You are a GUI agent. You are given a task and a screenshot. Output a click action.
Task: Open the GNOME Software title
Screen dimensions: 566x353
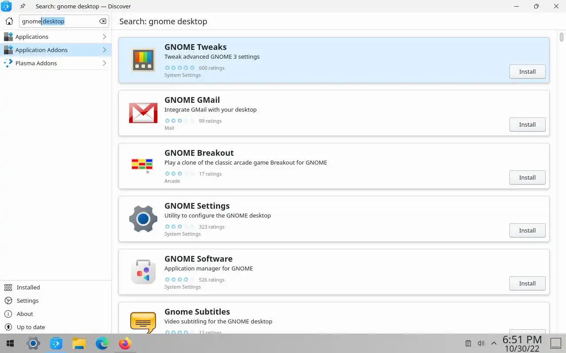click(x=198, y=259)
